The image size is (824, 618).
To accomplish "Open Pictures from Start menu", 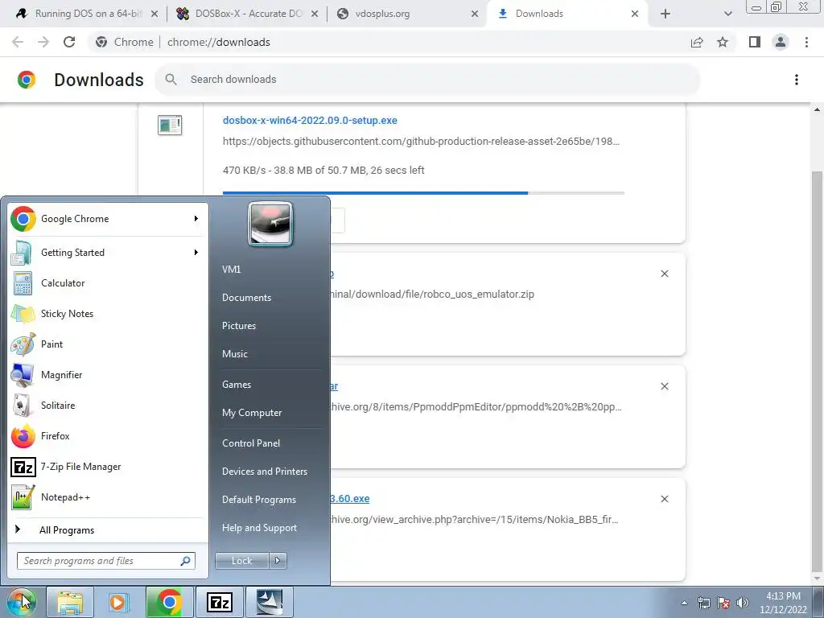I will pos(239,326).
